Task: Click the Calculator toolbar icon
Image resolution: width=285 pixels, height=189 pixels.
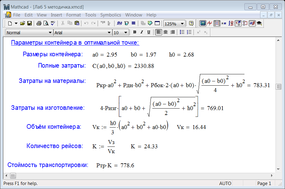Action: 202,23
